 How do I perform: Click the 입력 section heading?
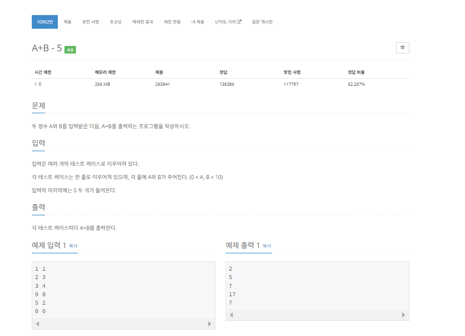point(38,143)
